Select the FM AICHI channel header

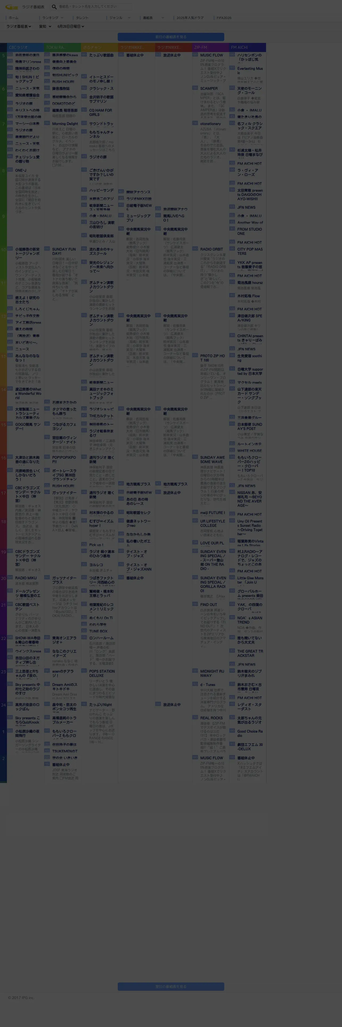point(248,47)
